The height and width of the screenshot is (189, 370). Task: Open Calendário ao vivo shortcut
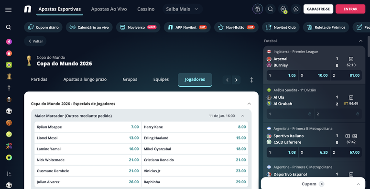(x=89, y=27)
